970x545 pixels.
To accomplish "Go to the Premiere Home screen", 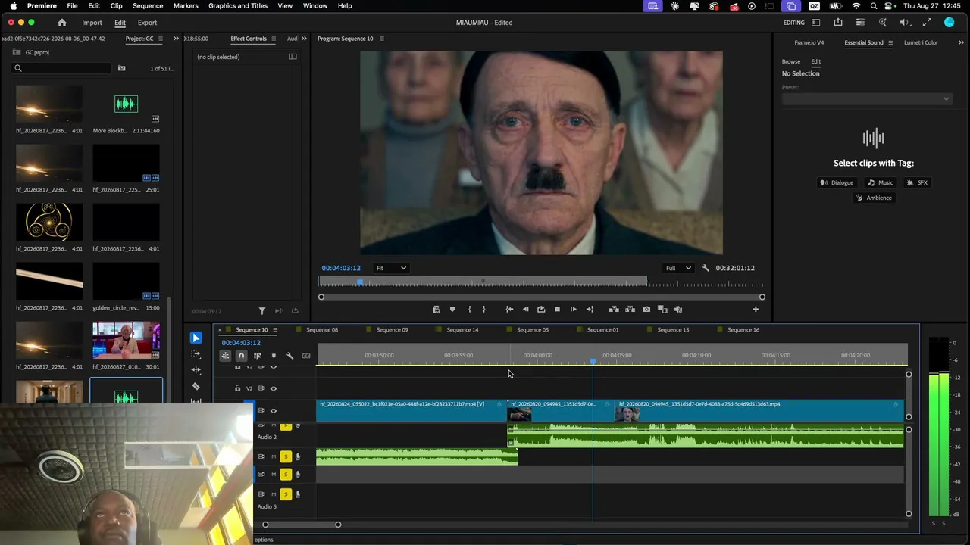I will [x=62, y=23].
